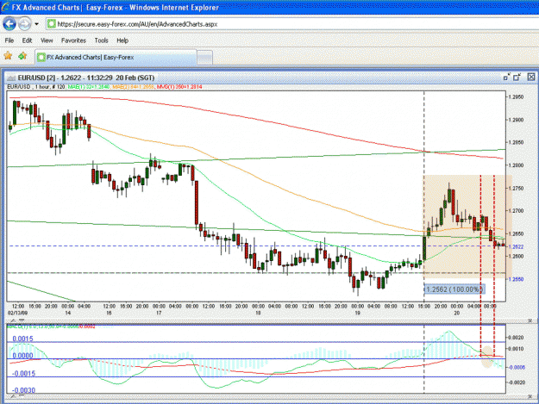Click the browser Back button

coord(9,24)
